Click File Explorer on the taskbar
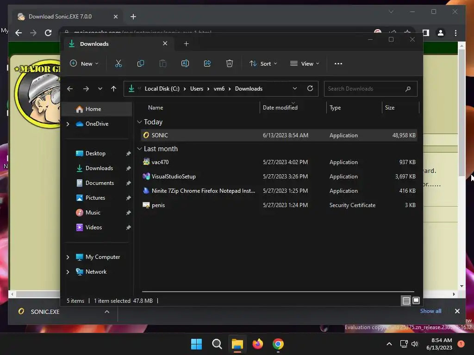 pos(237,344)
